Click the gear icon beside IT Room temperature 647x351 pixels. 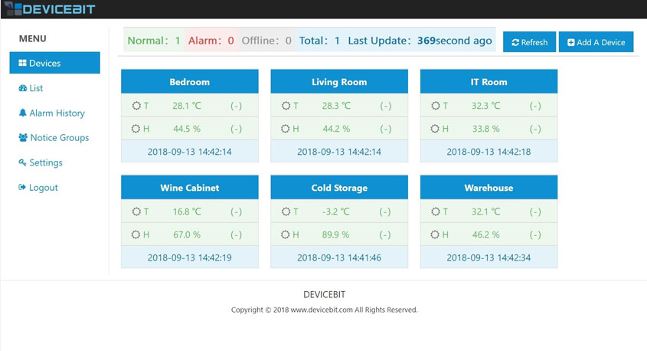point(436,106)
